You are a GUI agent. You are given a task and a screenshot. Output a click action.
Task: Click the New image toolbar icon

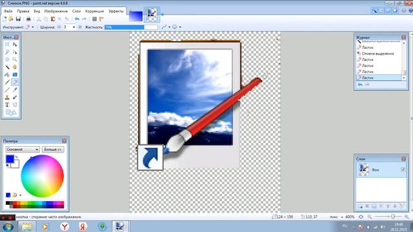5,19
